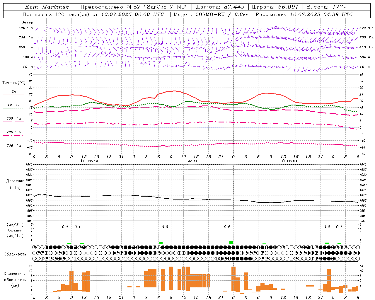Click the precipitation value 0.6
This screenshot has width=375, height=300.
click(227, 227)
